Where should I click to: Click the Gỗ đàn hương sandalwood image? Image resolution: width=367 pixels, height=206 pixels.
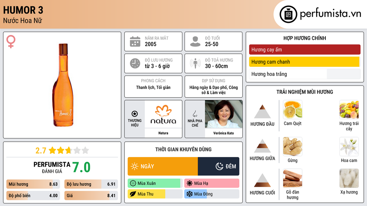[x=292, y=178]
